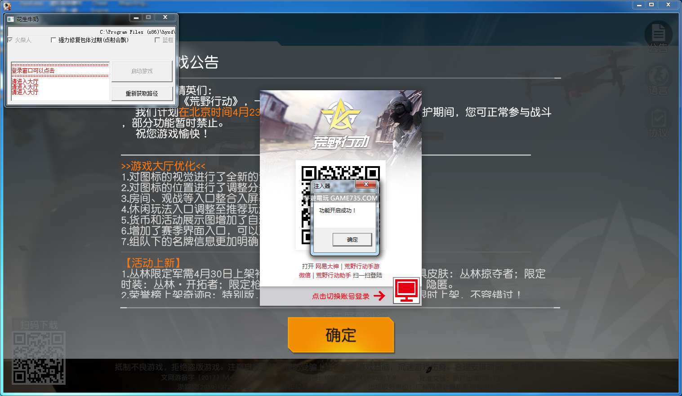682x396 pixels.
Task: Close the 花生牛奶 tool window
Action: click(x=165, y=17)
